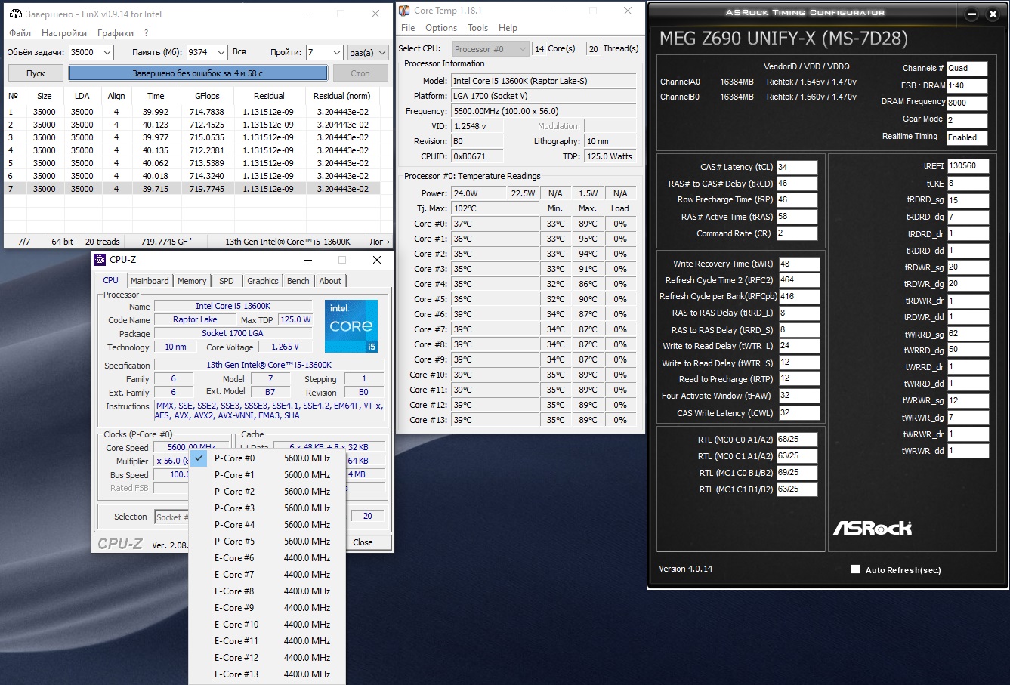Open the About tab in CPU-Z
This screenshot has height=685, width=1010.
click(330, 281)
